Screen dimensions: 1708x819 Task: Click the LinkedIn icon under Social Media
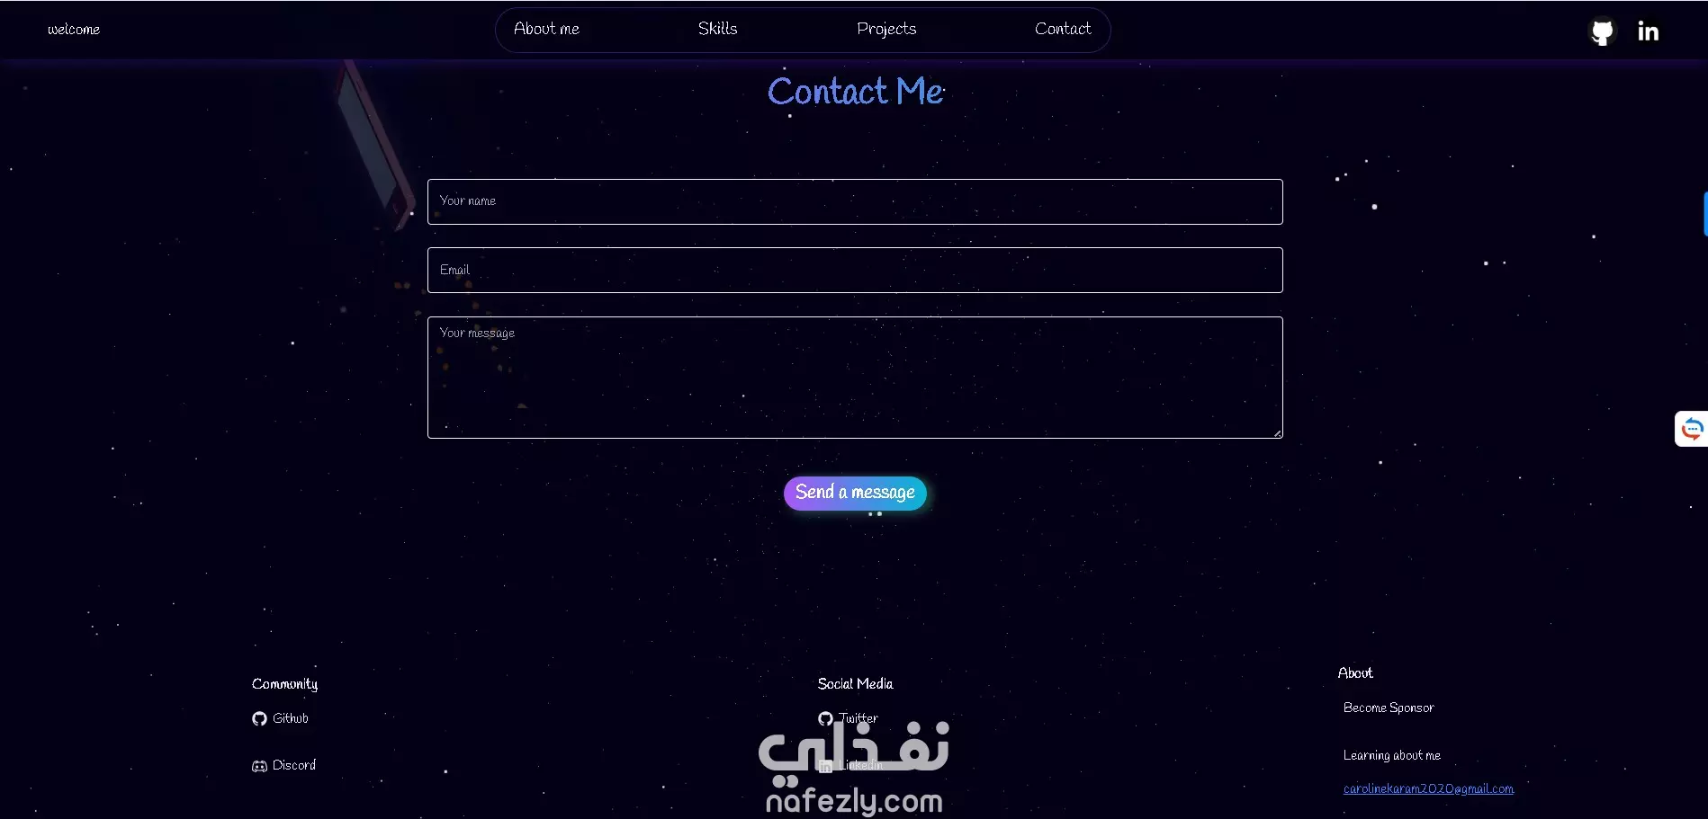coord(825,766)
